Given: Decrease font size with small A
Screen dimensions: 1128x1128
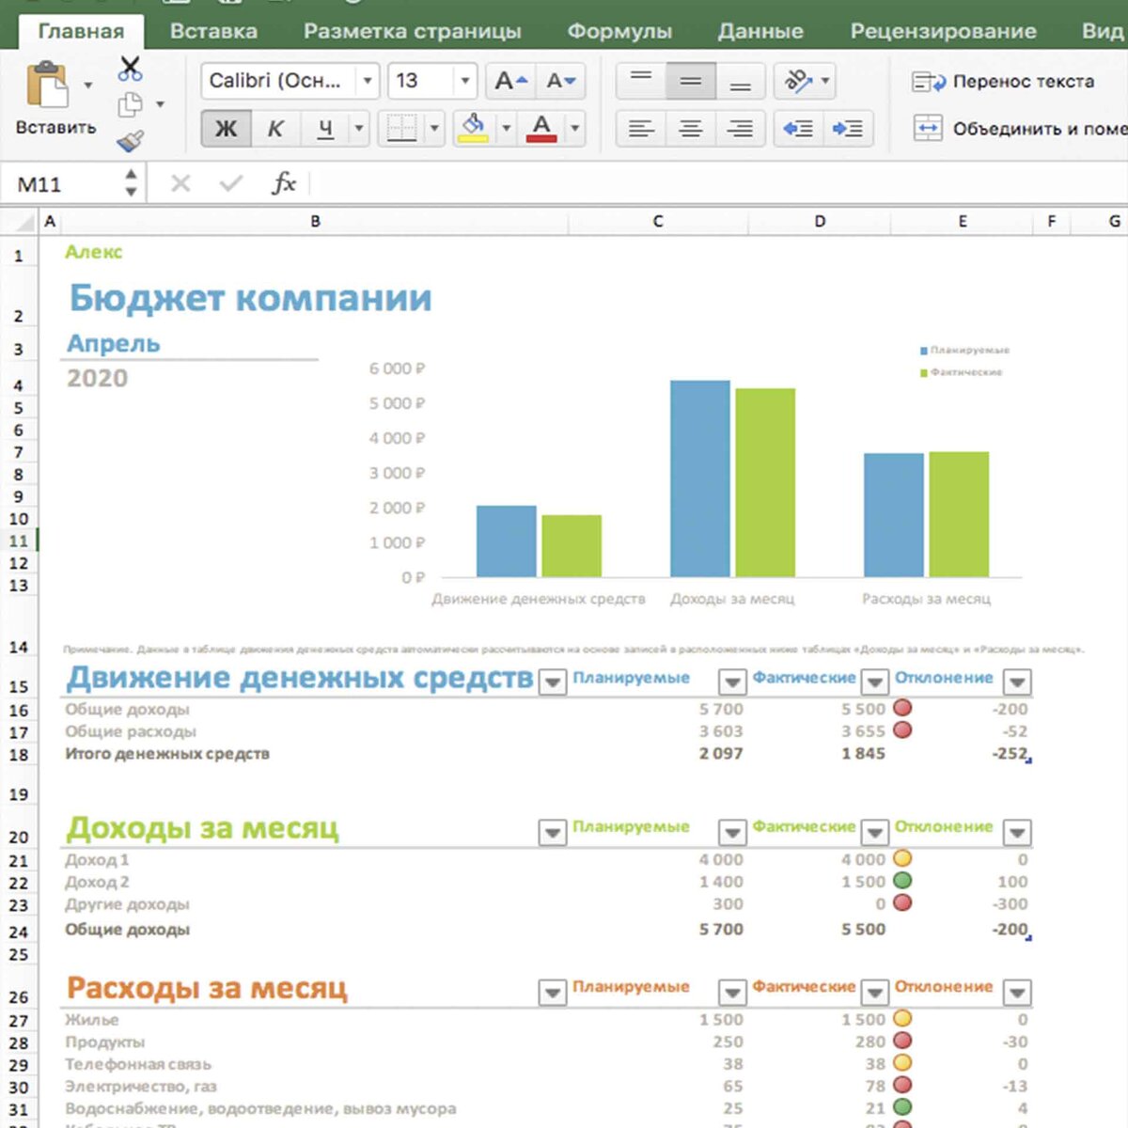Looking at the screenshot, I should coord(560,81).
